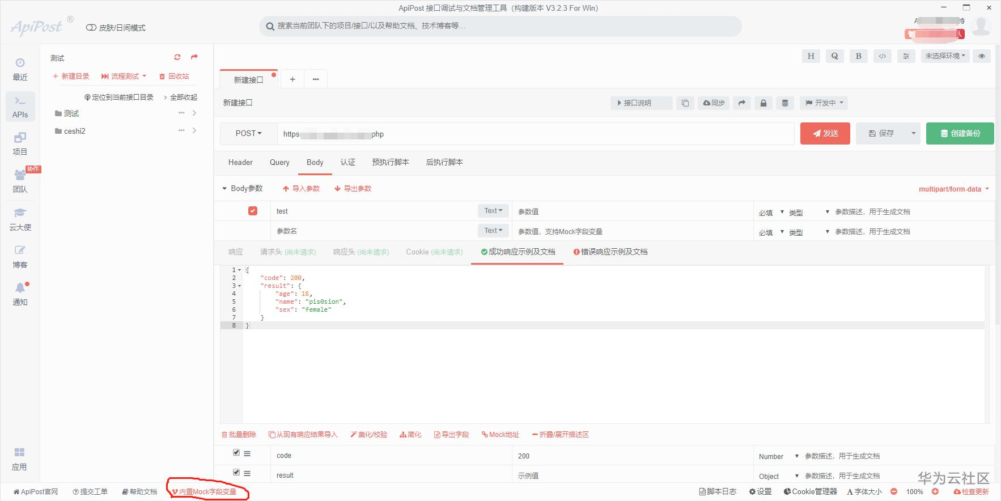Image resolution: width=1001 pixels, height=501 pixels.
Task: Decrease zoom with the minus button
Action: click(894, 492)
